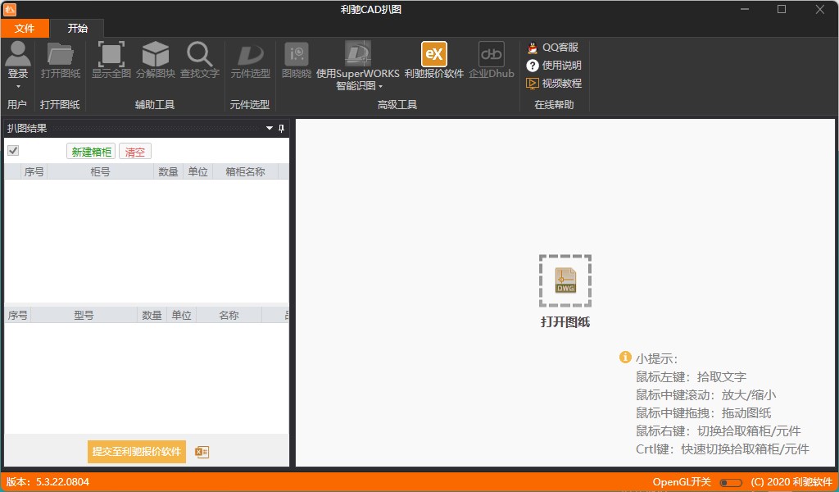Pin the 扒图结果 panel
Viewport: 839px width, 492px height.
281,129
